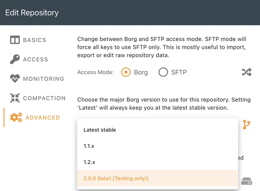Viewport: 260px width, 191px height.
Task: Click the Access key icon
Action: click(x=15, y=59)
